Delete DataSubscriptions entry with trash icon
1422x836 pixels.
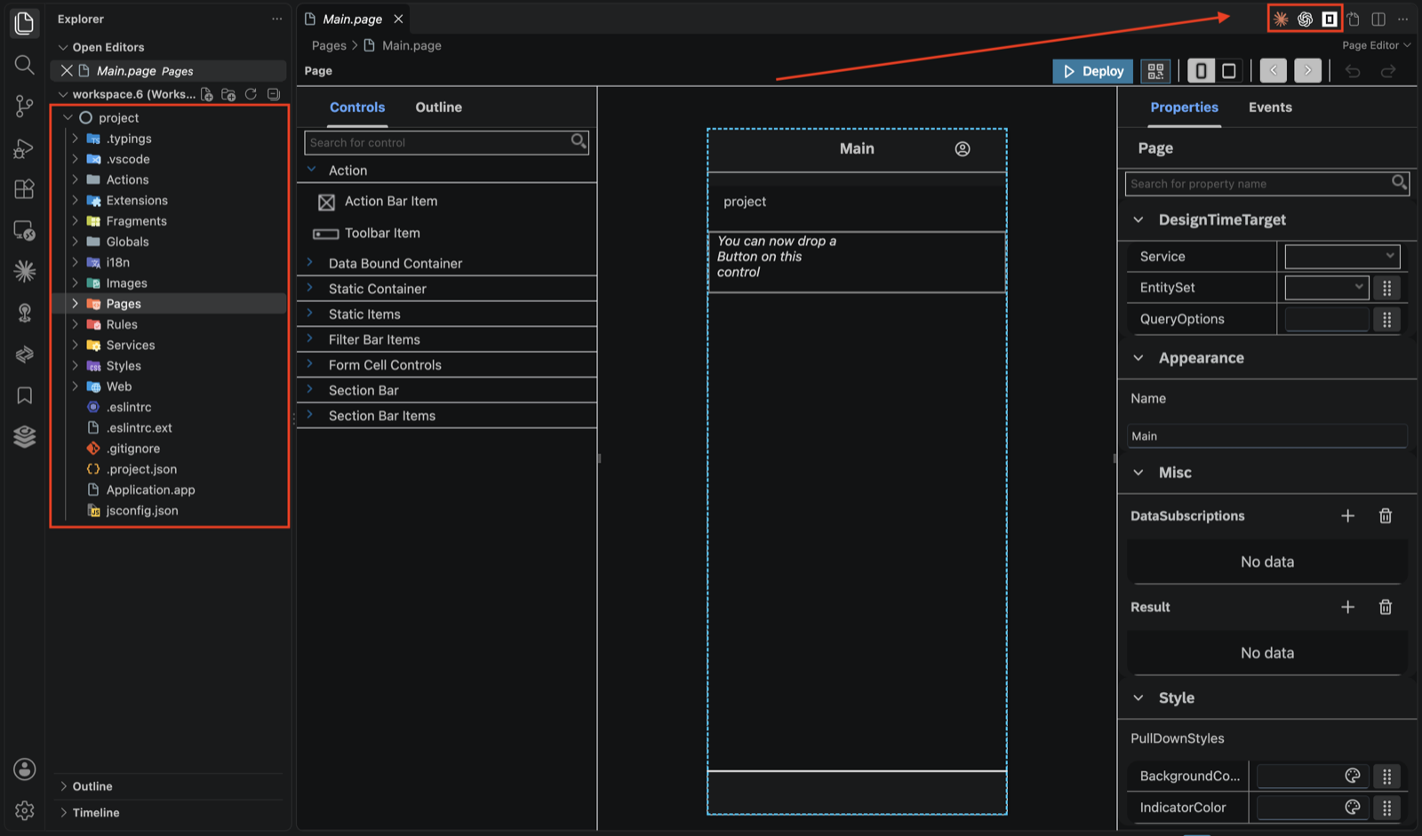(x=1385, y=516)
